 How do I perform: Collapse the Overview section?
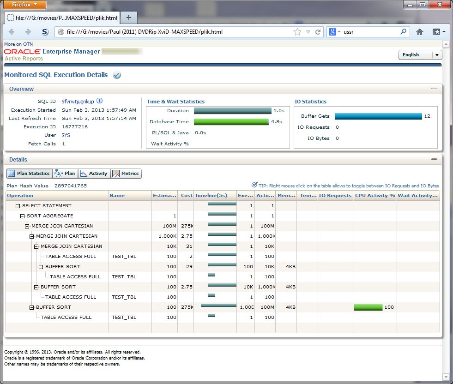434,88
